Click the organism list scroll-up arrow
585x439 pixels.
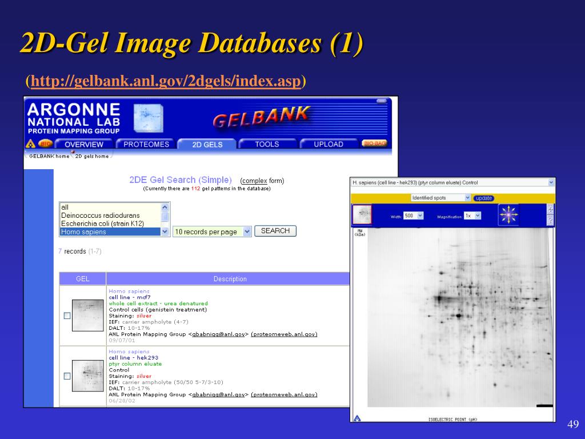pyautogui.click(x=165, y=207)
